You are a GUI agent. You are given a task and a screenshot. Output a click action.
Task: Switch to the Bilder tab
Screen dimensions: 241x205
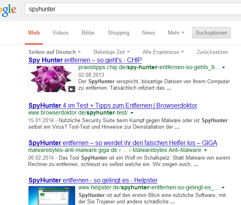[88, 33]
